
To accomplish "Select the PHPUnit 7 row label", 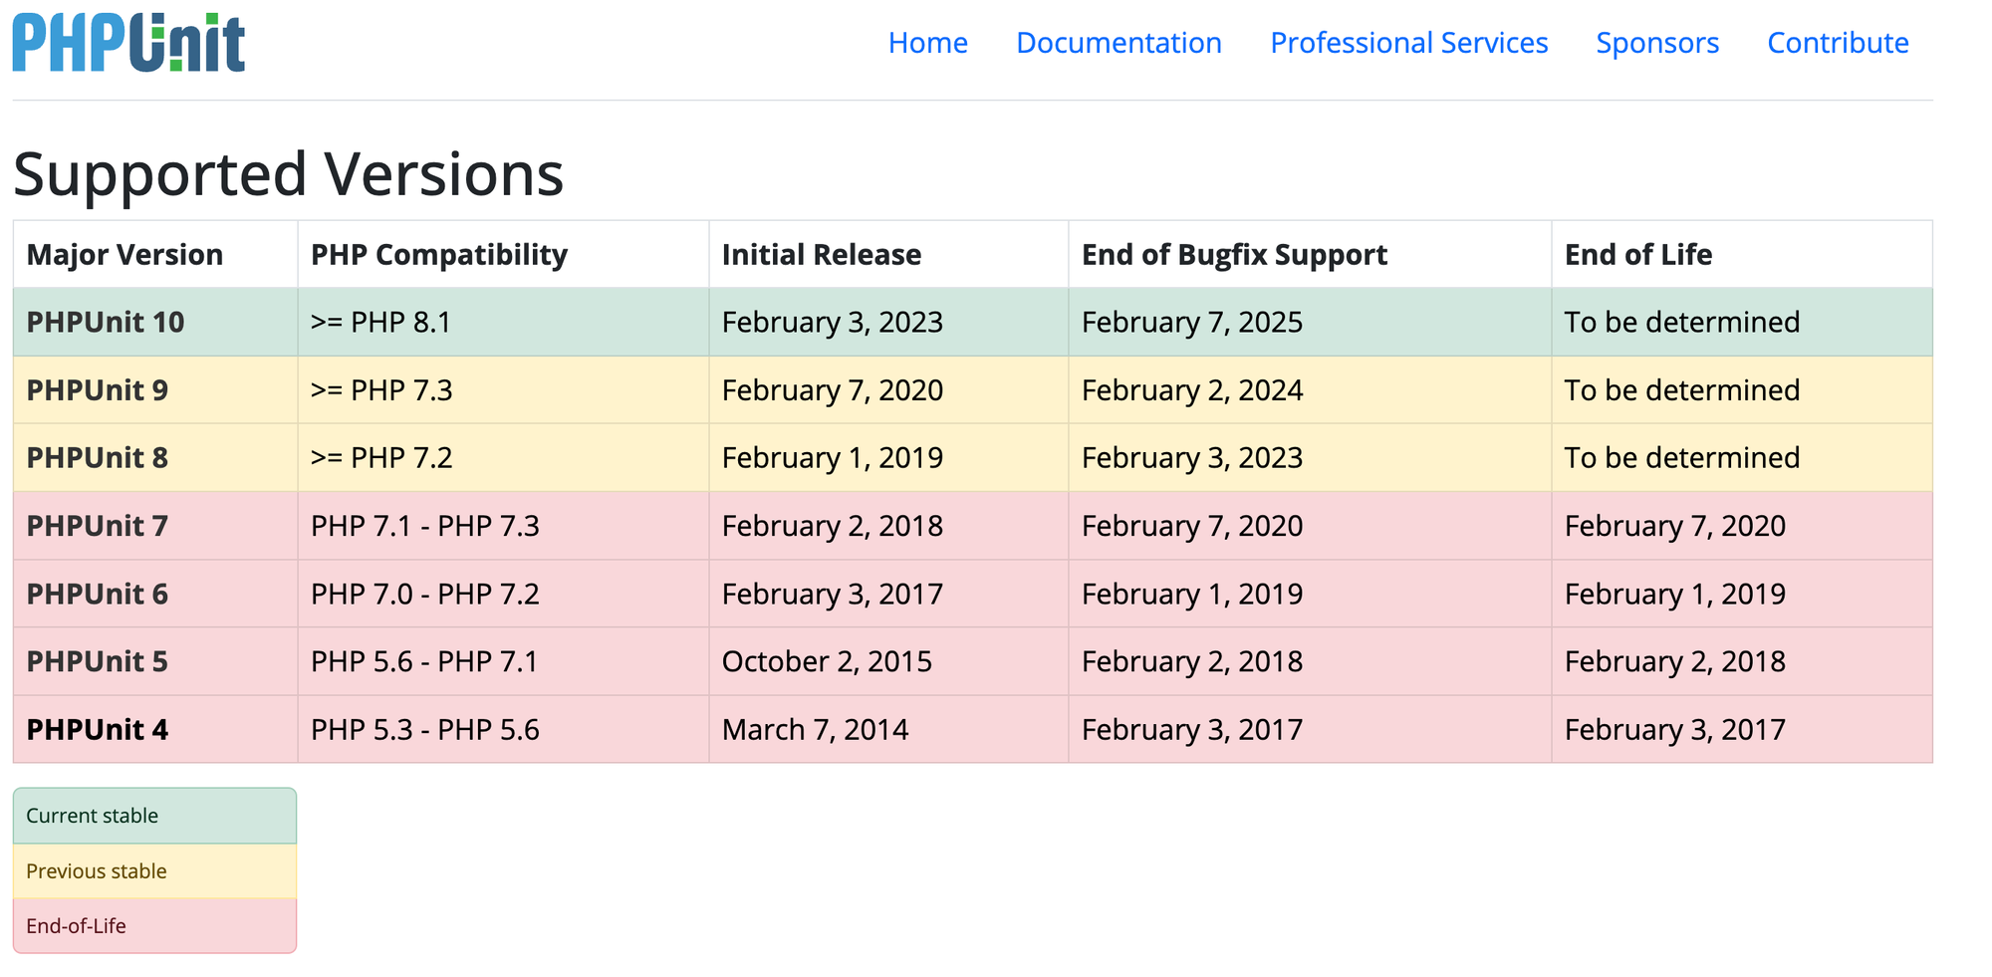I will tap(98, 526).
